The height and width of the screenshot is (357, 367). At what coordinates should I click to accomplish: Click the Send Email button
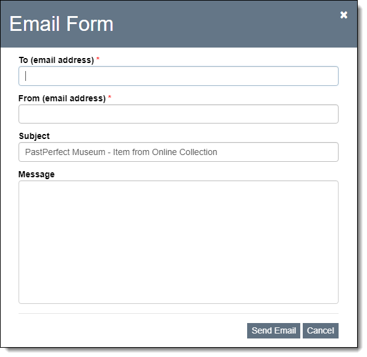(x=273, y=330)
